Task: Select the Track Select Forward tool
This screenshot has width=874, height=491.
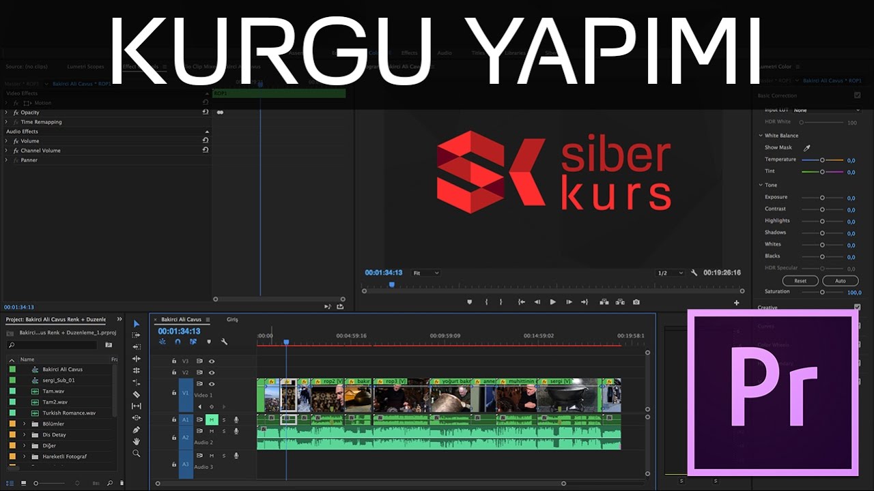Action: (137, 336)
